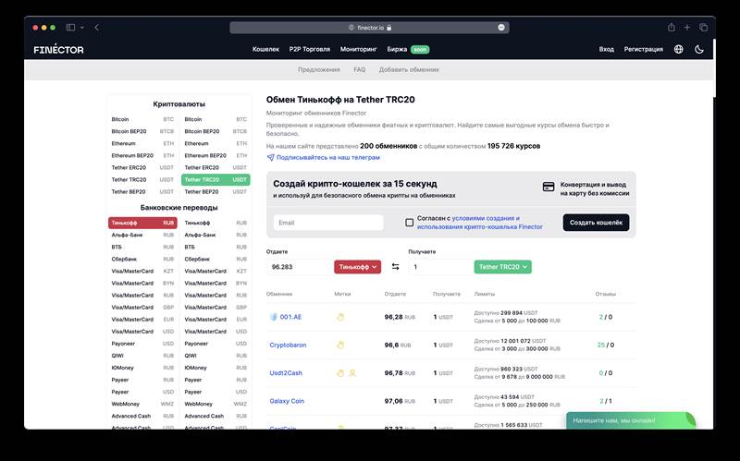The width and height of the screenshot is (740, 461).
Task: Expand the green Tether TRC20 dropdown
Action: coord(502,267)
